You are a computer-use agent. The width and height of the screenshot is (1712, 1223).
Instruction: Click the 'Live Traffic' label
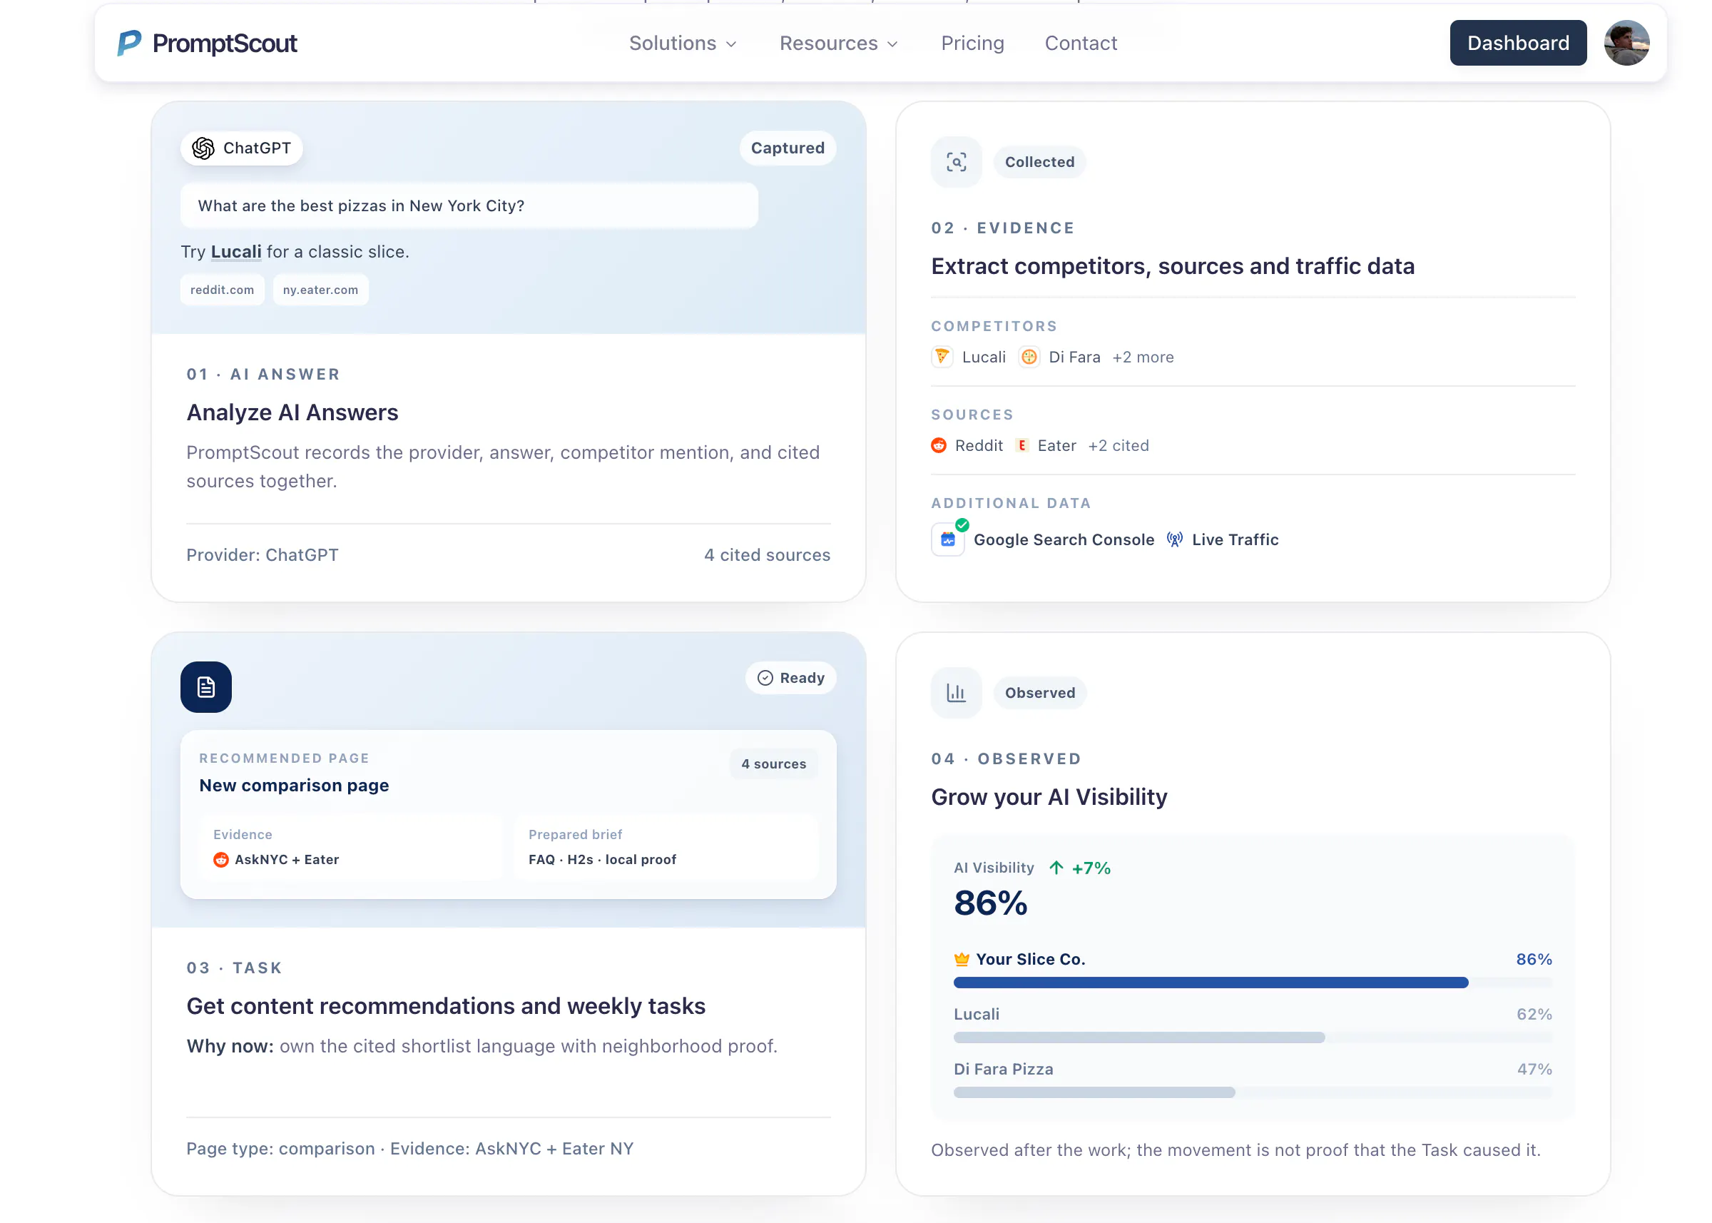point(1235,539)
